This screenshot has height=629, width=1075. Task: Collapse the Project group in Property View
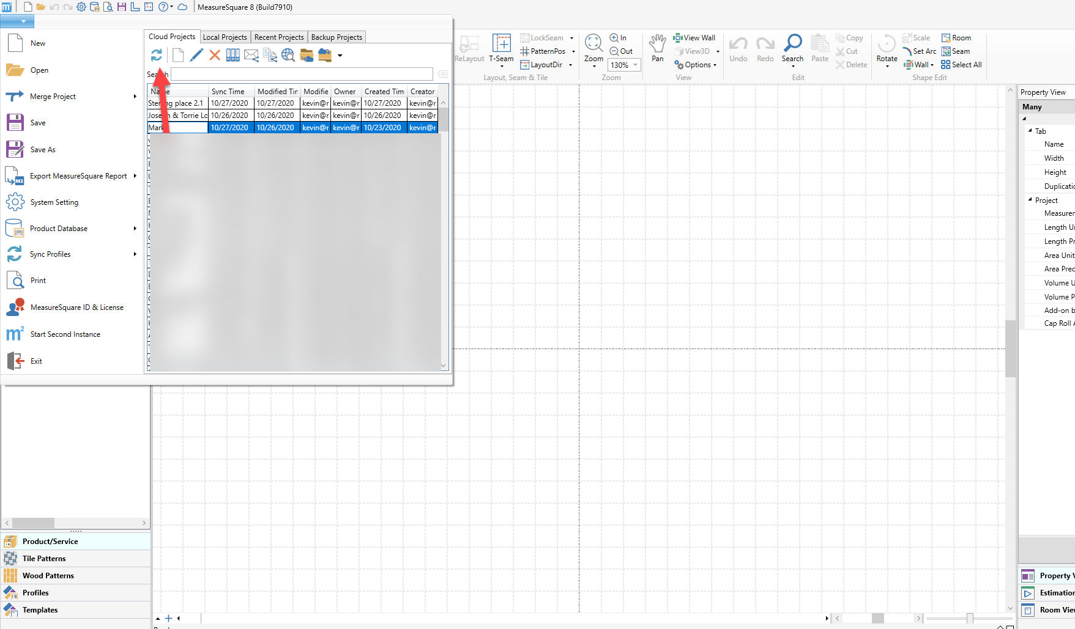(1030, 200)
